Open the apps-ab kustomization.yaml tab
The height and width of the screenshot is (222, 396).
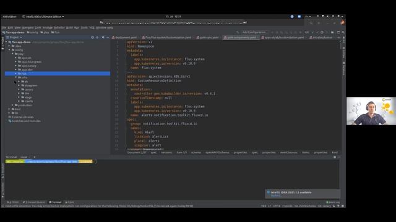[x=285, y=38]
